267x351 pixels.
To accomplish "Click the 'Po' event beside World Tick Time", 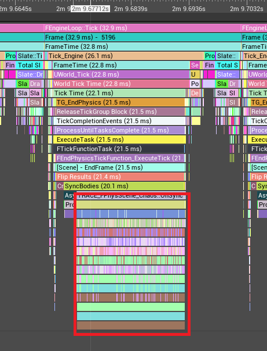I will pyautogui.click(x=195, y=84).
